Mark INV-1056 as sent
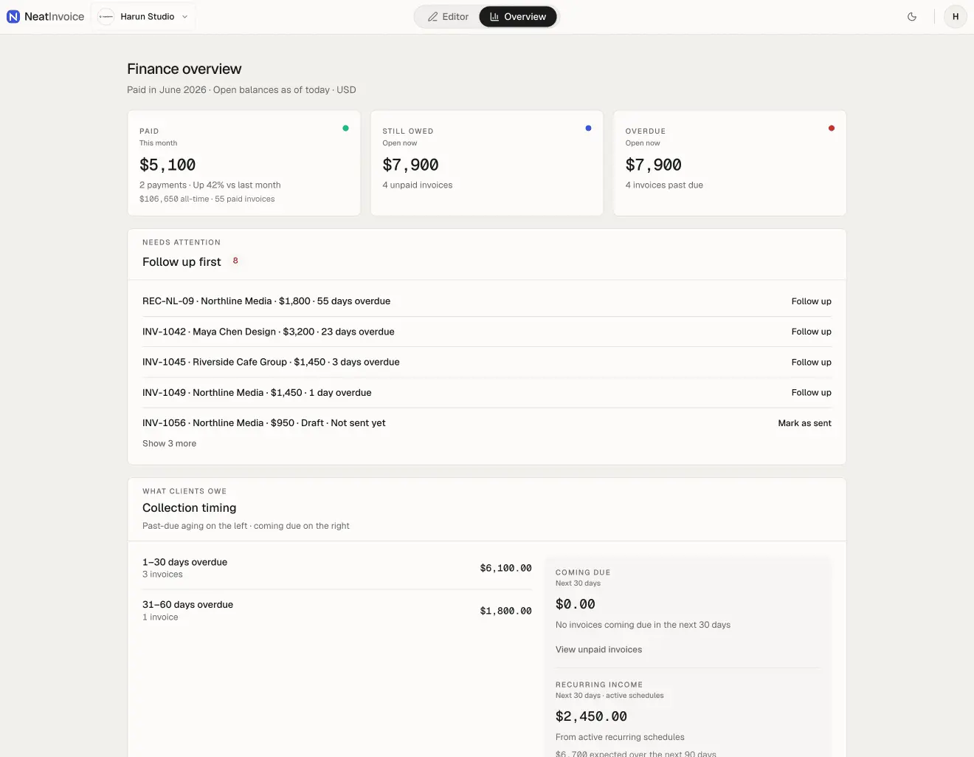Screen dimensions: 974x757 tap(804, 423)
